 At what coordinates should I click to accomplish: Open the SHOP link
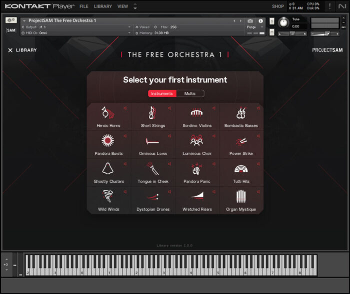(278, 6)
